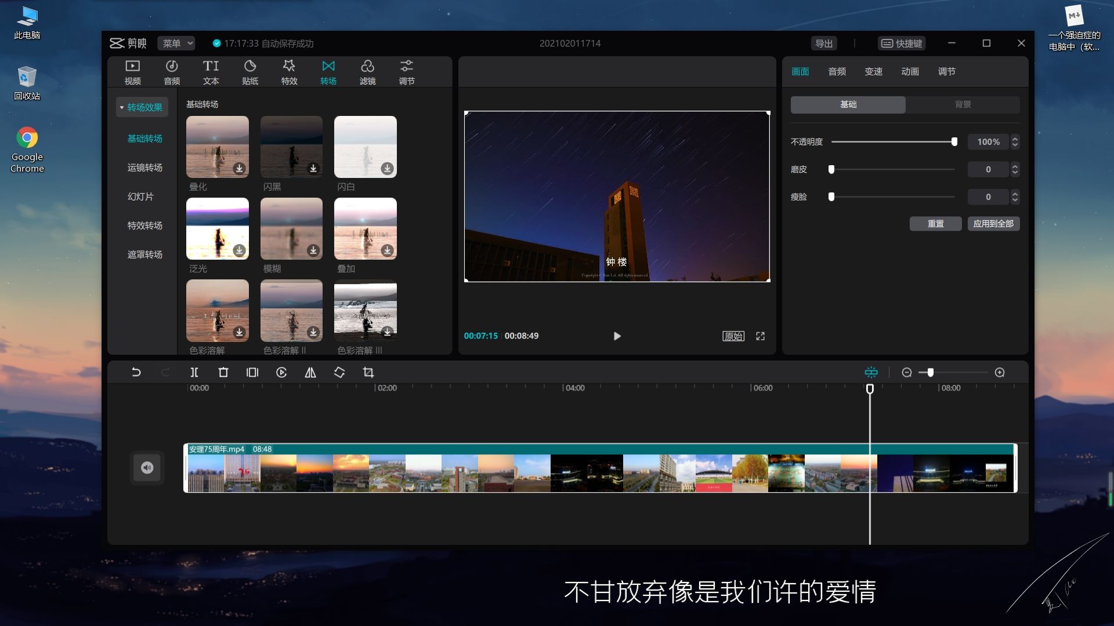Click the timeline zoom slider handle
Viewport: 1114px width, 626px height.
point(931,372)
